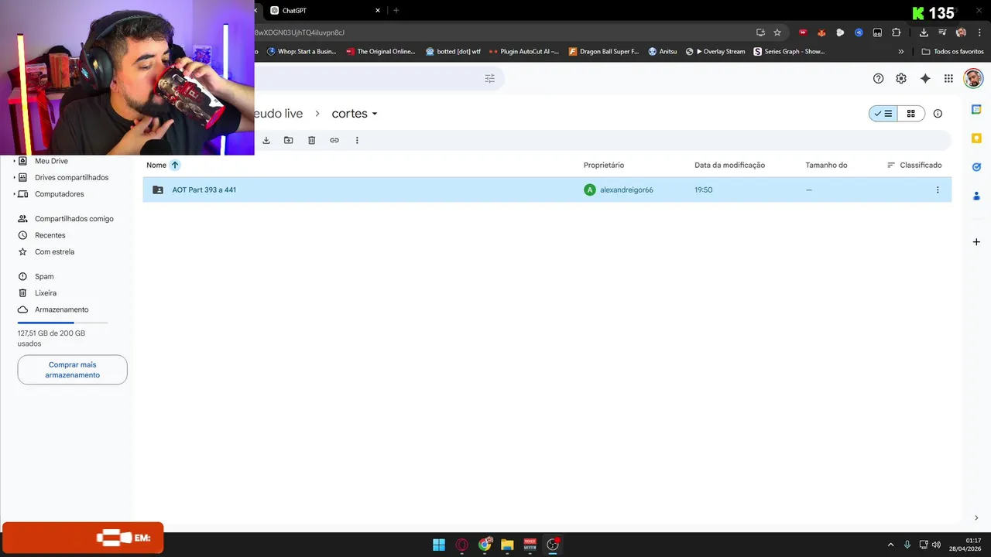991x557 pixels.
Task: Show more bookmarks with double chevron
Action: coord(900,52)
